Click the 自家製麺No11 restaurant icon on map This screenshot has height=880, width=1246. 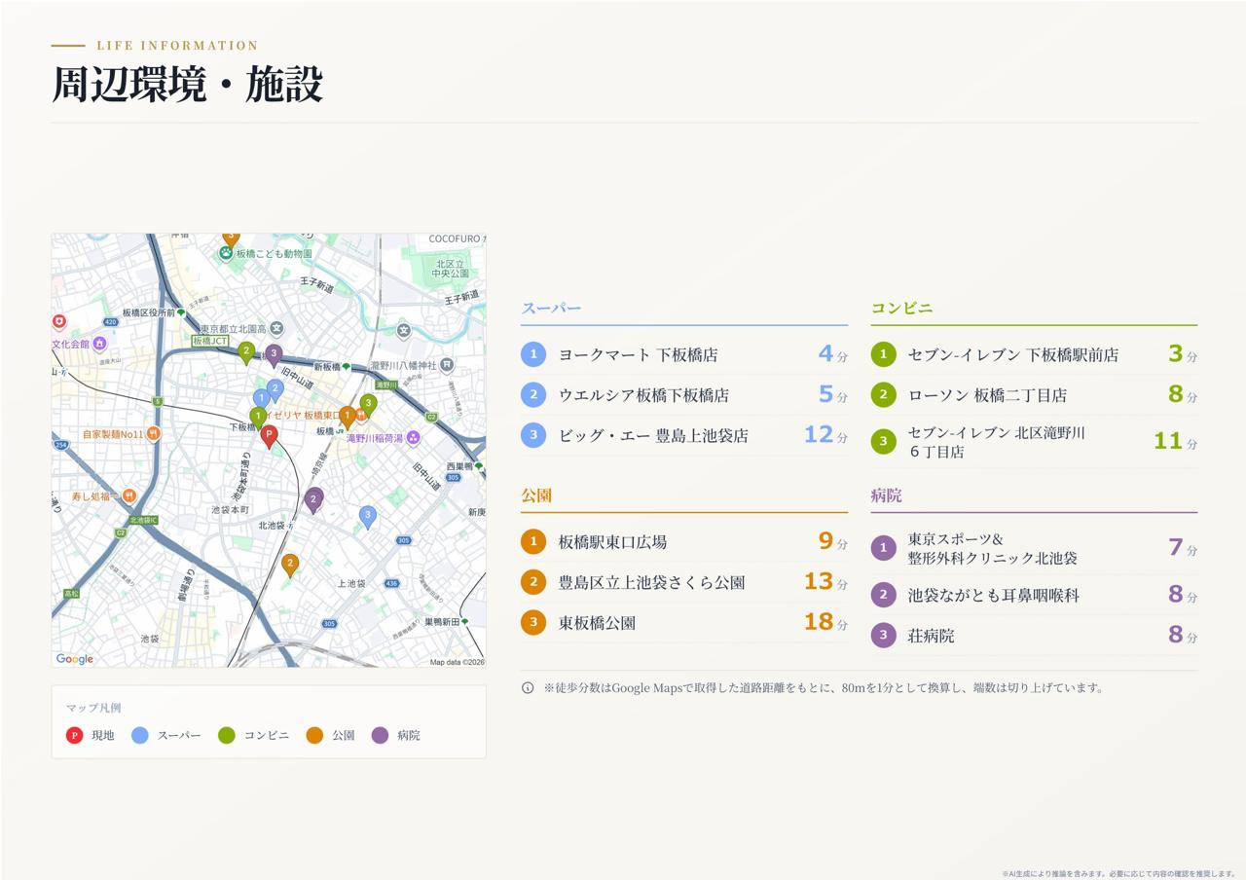pos(153,434)
